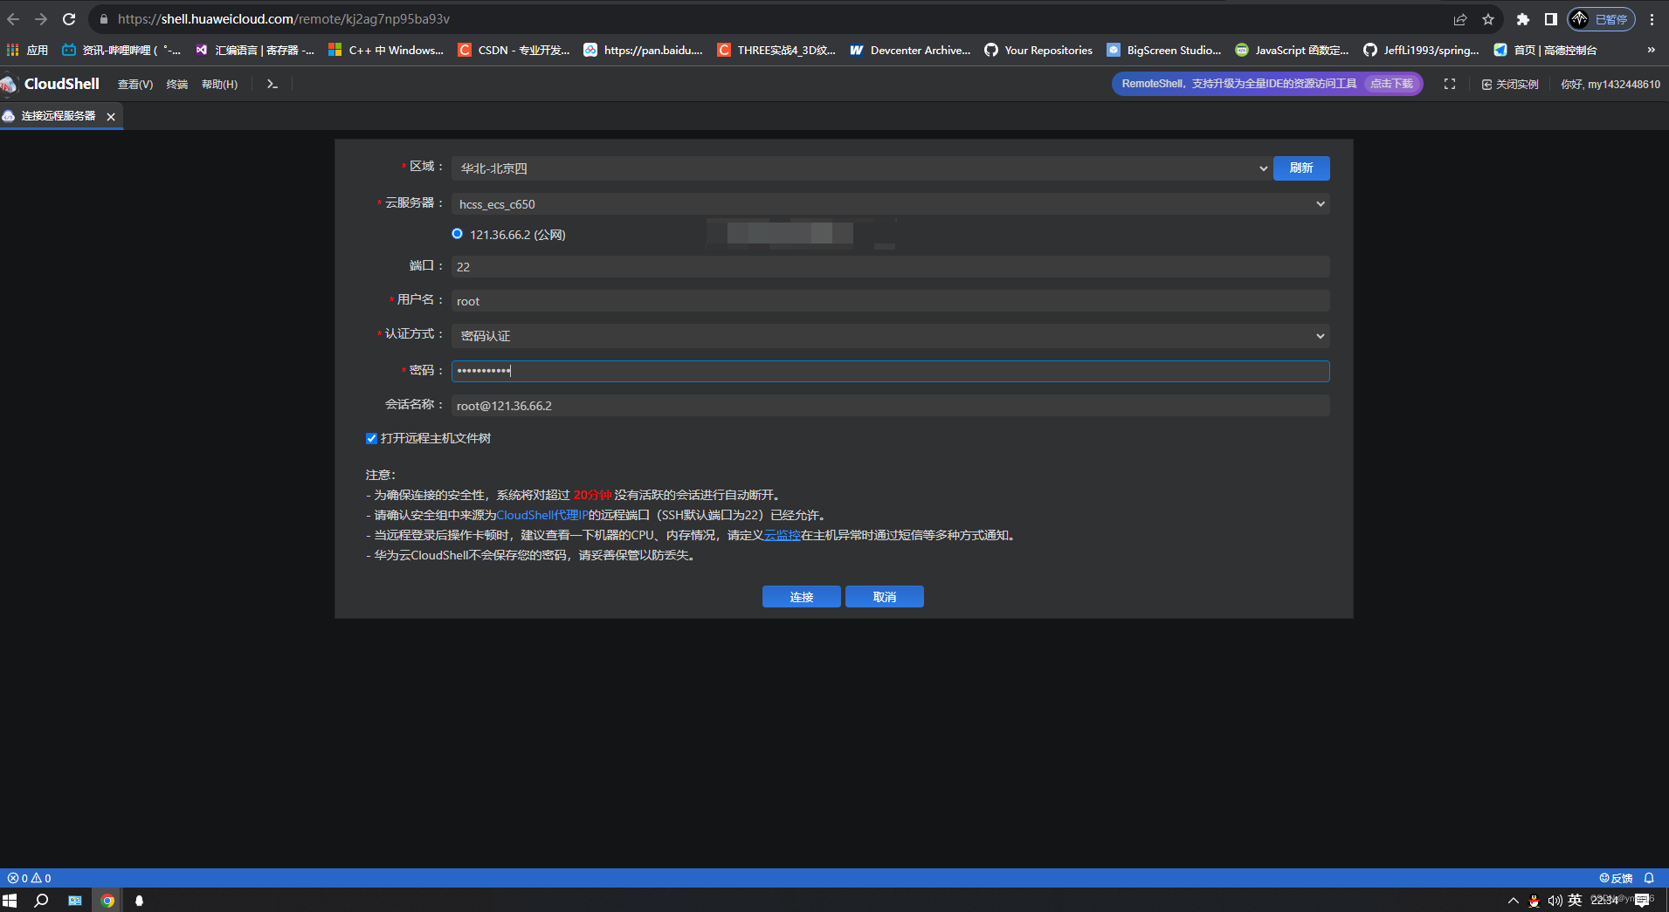This screenshot has width=1669, height=912.
Task: Open the CloudShell代理IP link
Action: pyautogui.click(x=542, y=515)
